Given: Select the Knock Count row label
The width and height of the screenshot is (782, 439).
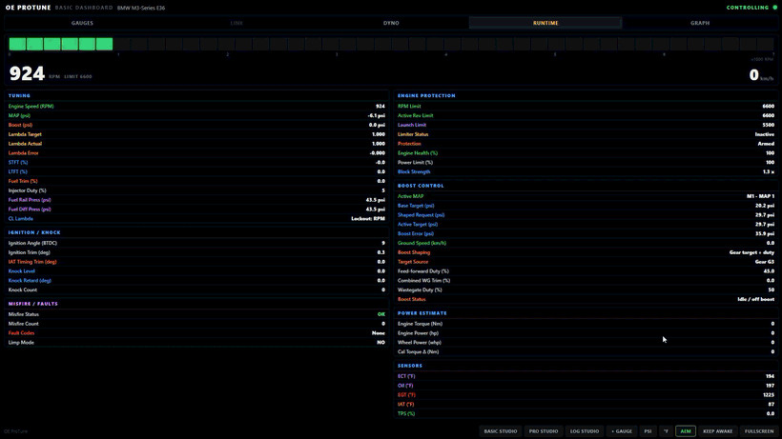Looking at the screenshot, I should 23,289.
